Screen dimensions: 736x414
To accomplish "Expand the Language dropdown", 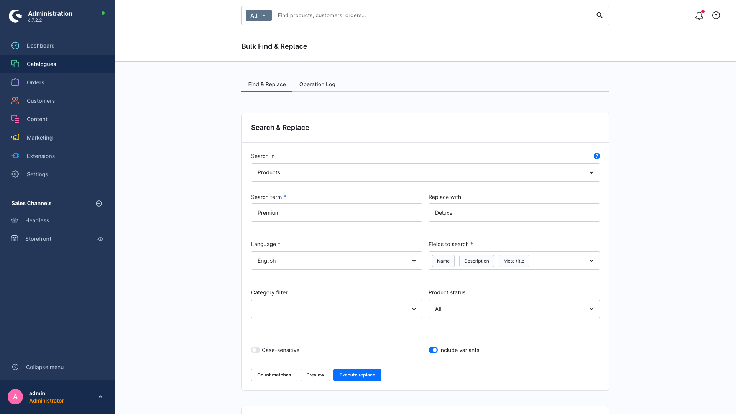I will pyautogui.click(x=337, y=261).
